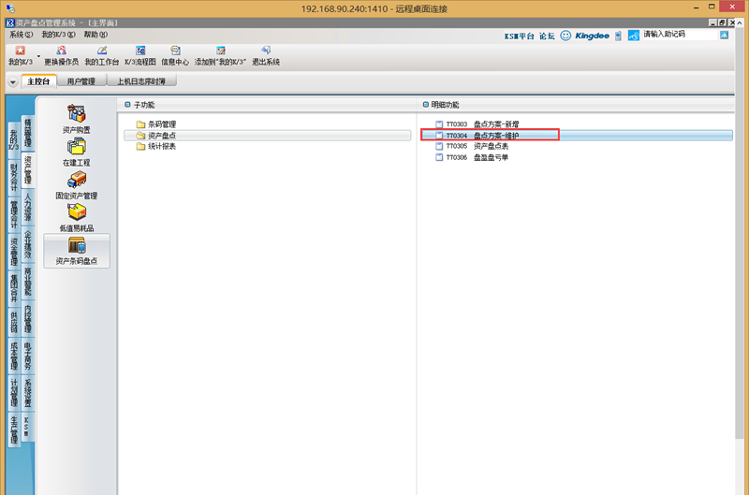Click the KSM平台 link
749x495 pixels.
pos(518,36)
